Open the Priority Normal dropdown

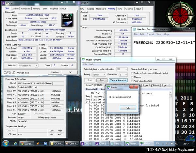(x=99, y=75)
